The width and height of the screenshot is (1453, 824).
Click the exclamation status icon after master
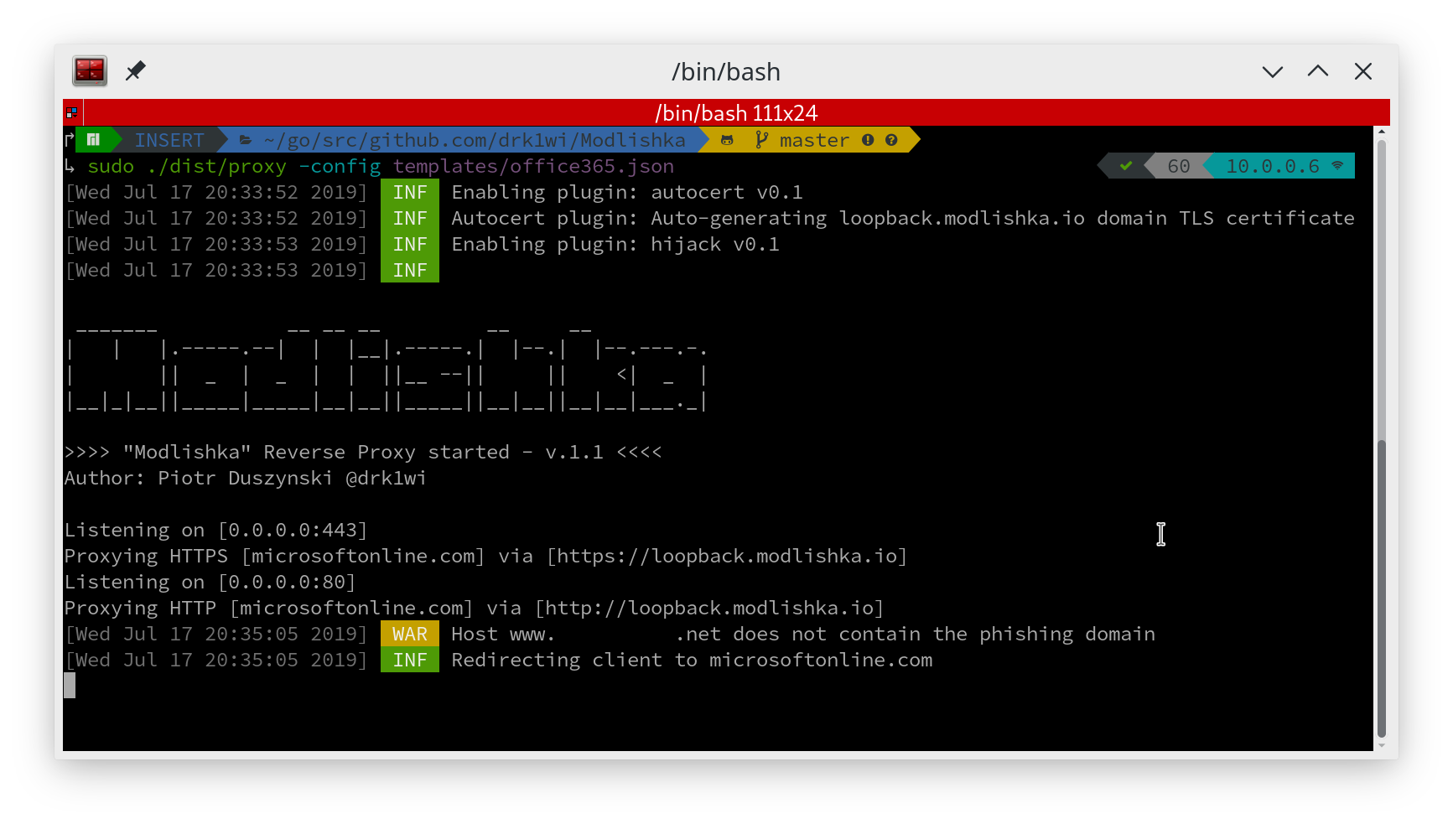click(868, 140)
